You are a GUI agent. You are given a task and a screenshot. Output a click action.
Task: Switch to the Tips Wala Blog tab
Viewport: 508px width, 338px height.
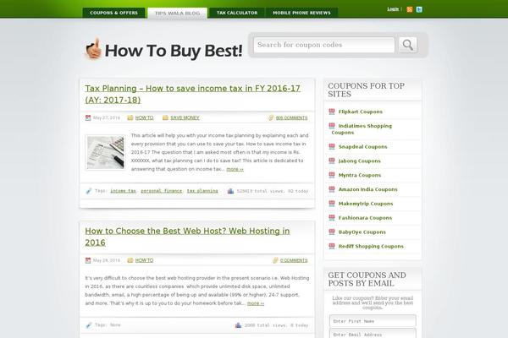[177, 14]
